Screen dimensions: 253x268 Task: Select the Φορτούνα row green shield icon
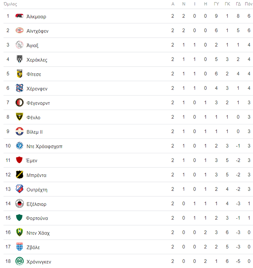[19, 218]
